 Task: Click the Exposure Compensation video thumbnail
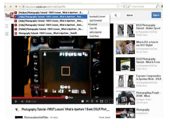point(125,81)
